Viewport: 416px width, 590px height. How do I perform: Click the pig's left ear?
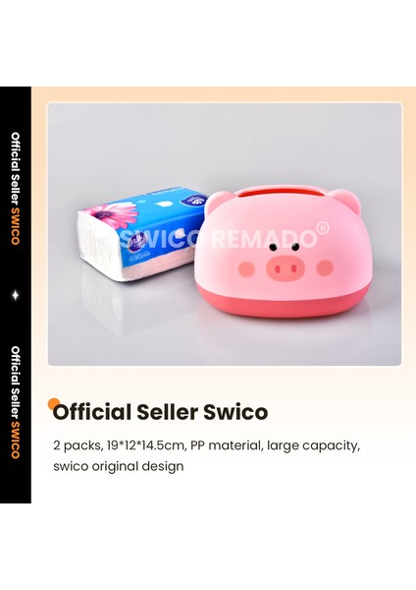pos(218,201)
